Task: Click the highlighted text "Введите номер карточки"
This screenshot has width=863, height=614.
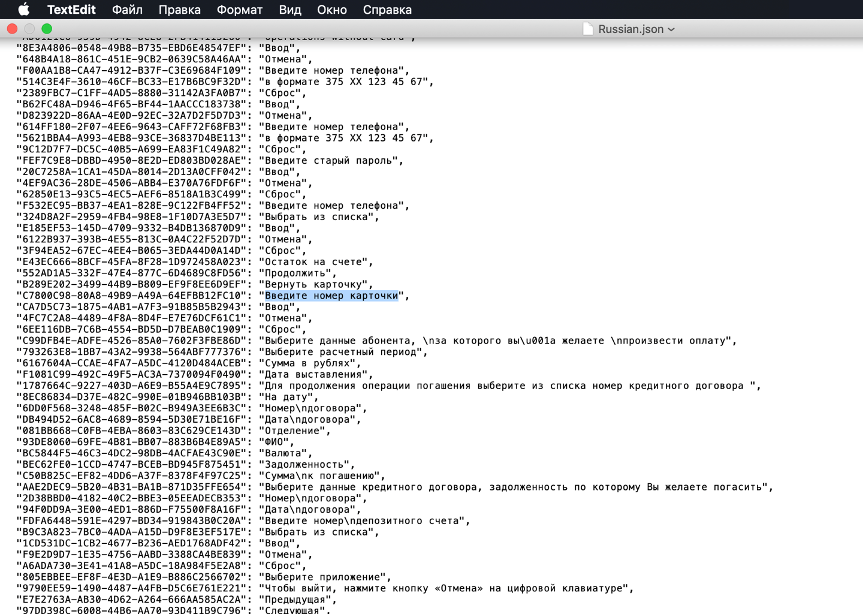Action: click(331, 296)
